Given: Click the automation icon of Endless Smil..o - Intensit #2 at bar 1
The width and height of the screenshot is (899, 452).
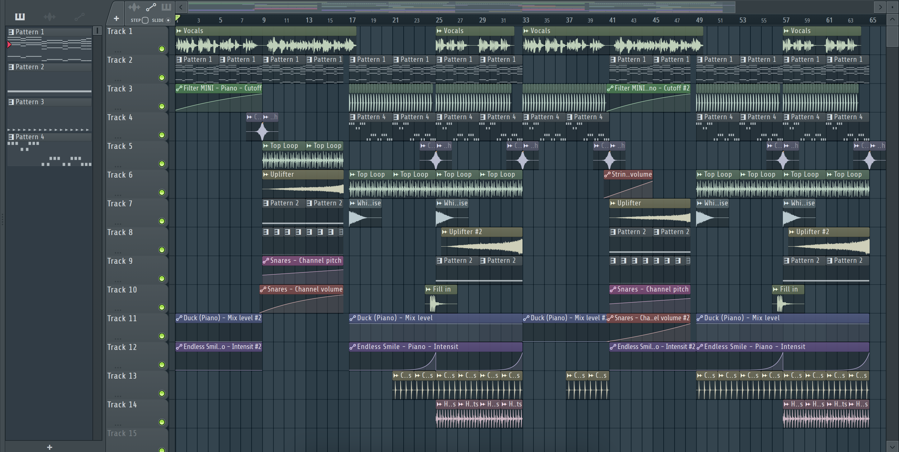Looking at the screenshot, I should (x=179, y=346).
